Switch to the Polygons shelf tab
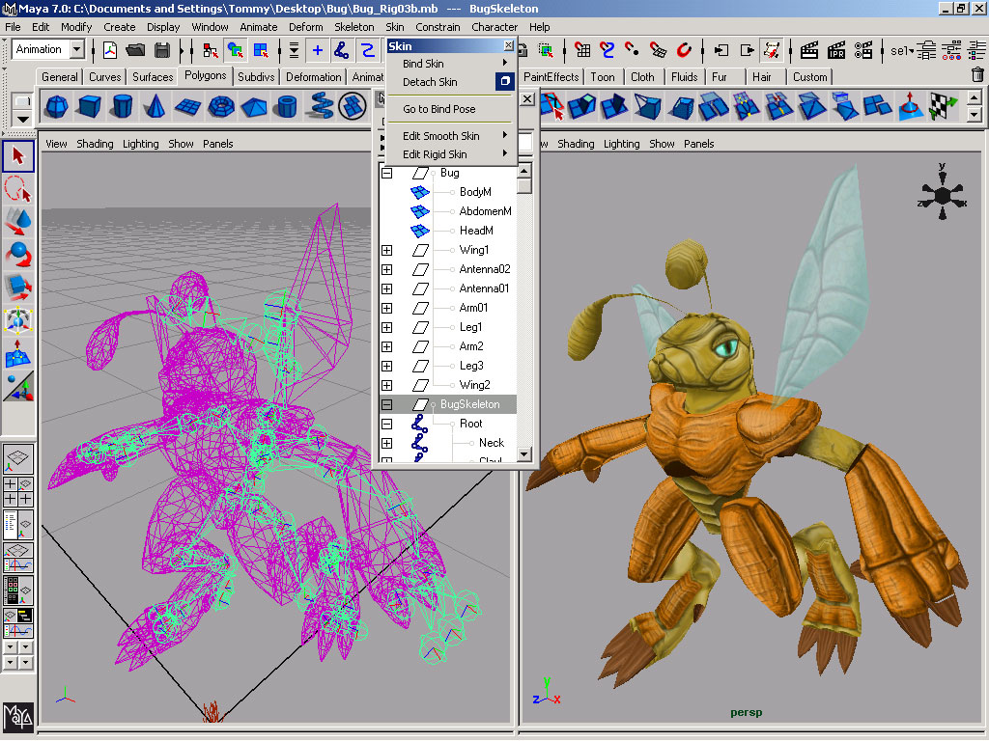This screenshot has height=741, width=989. 204,77
